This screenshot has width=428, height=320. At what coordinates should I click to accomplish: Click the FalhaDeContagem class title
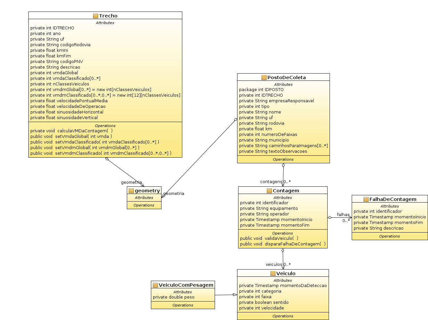393,199
